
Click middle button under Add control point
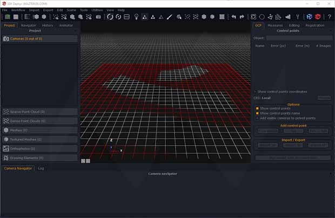tap(293, 131)
